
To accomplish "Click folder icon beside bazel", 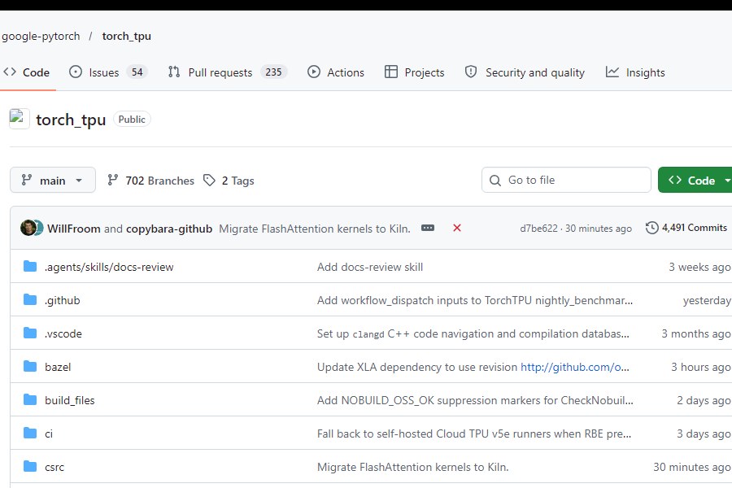I will click(30, 367).
